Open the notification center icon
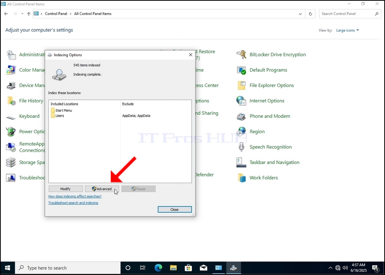 pyautogui.click(x=375, y=268)
